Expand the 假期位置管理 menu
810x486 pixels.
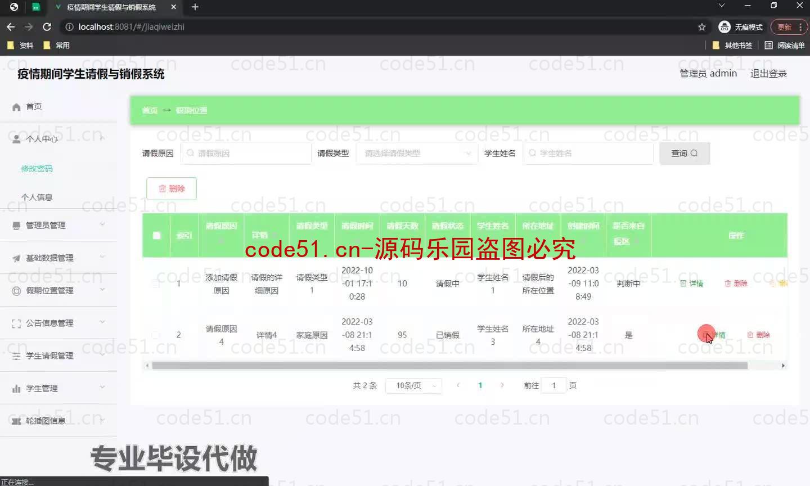102,290
